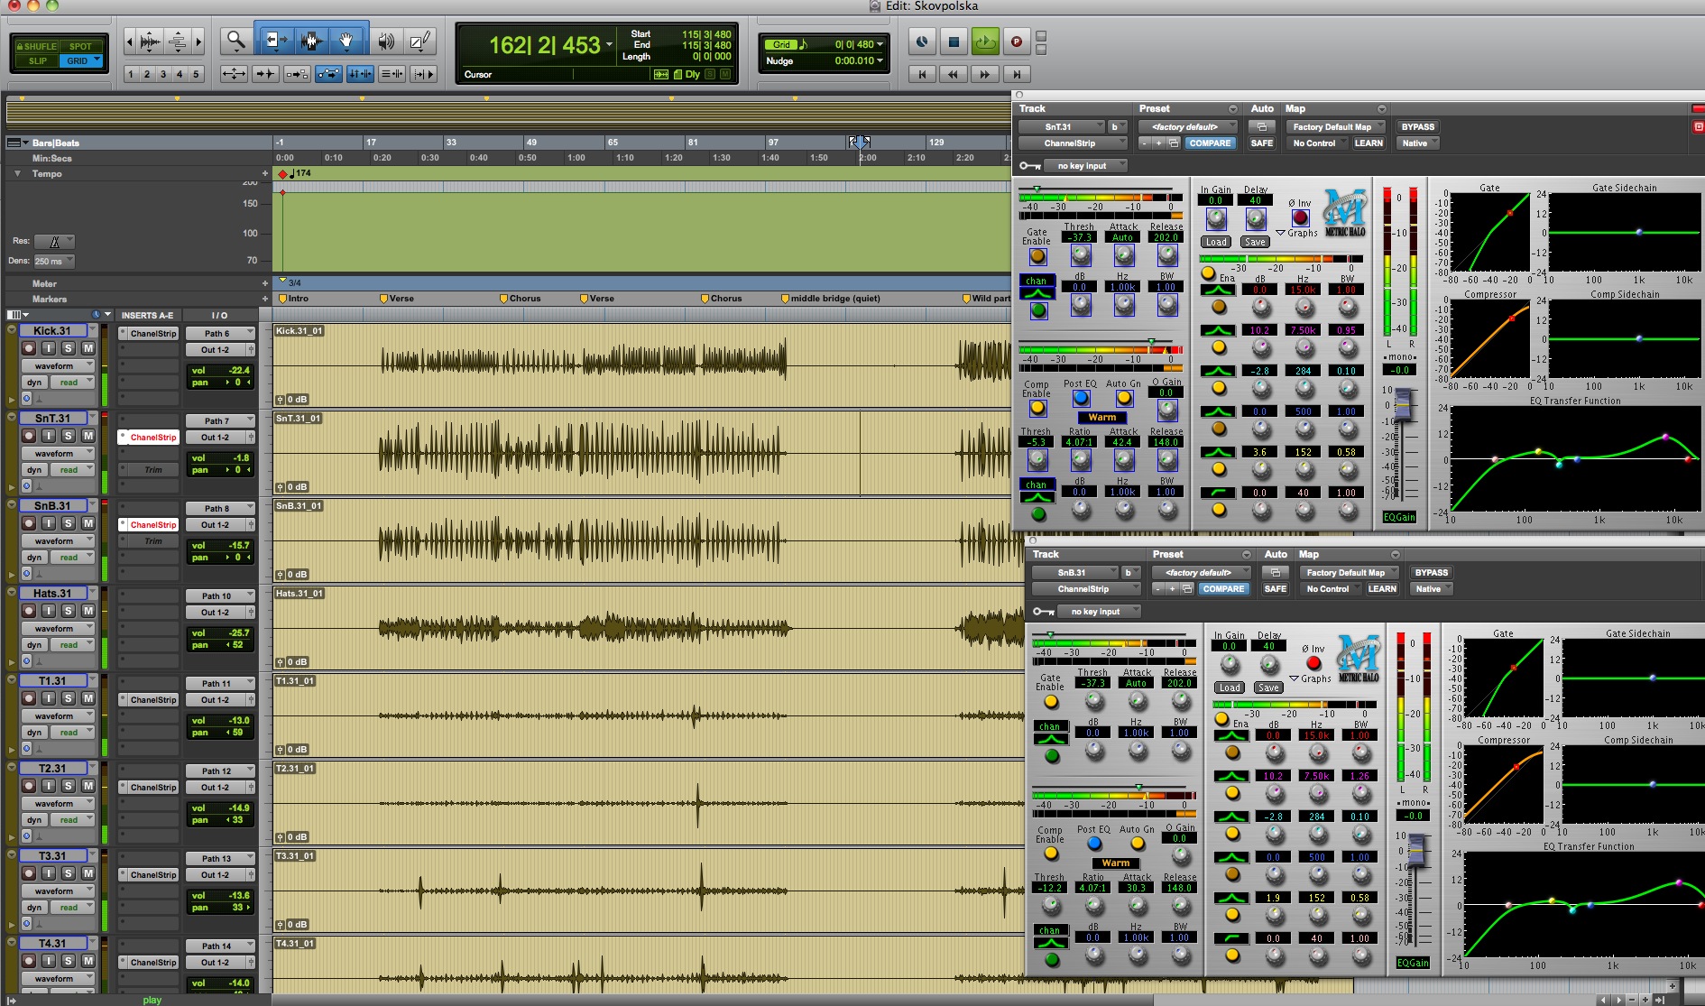This screenshot has width=1705, height=1006.
Task: Select the Grabber hand tool
Action: (347, 41)
